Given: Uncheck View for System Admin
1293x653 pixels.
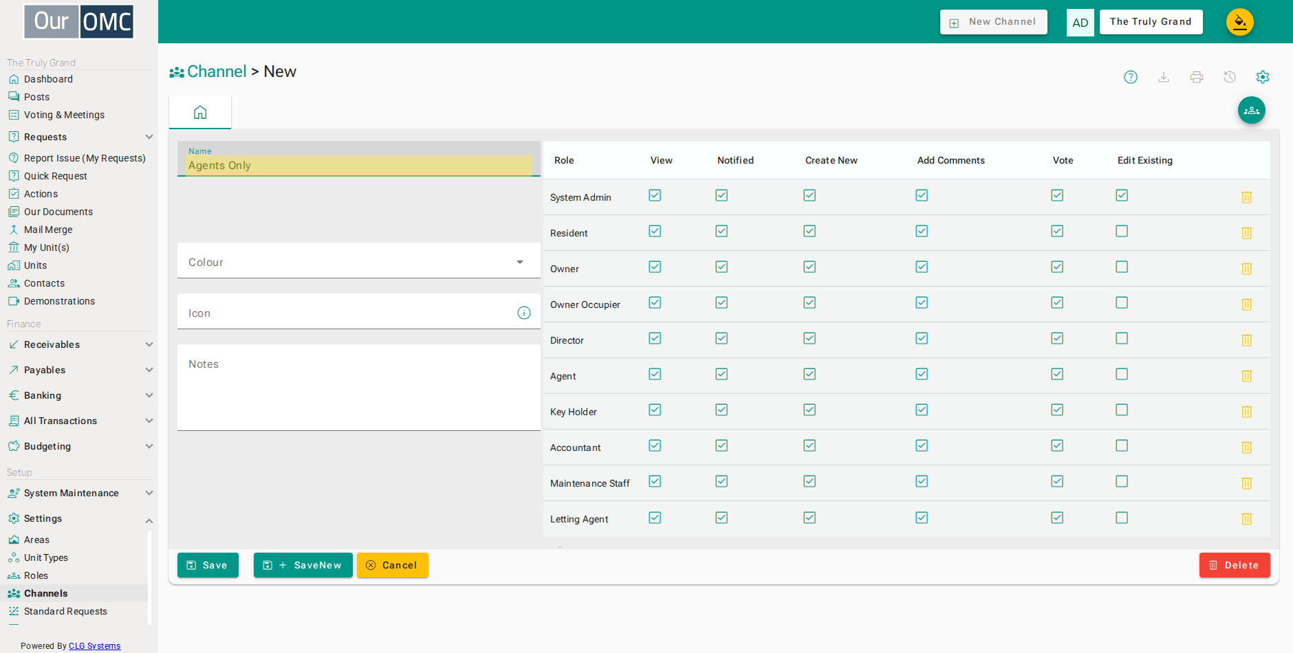Looking at the screenshot, I should click(655, 195).
